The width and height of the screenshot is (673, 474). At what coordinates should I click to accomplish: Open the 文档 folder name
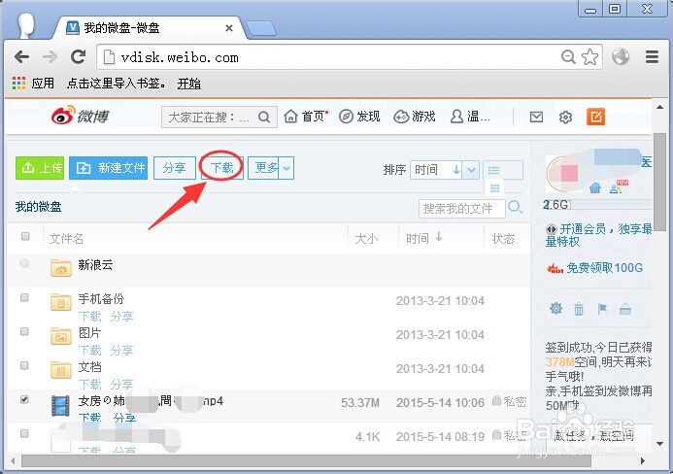coord(89,366)
